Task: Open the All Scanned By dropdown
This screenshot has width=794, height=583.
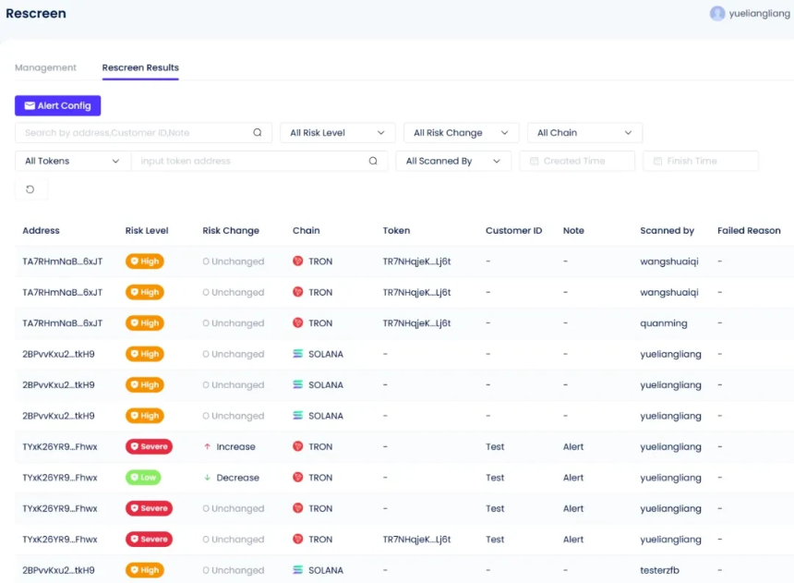Action: pos(453,161)
